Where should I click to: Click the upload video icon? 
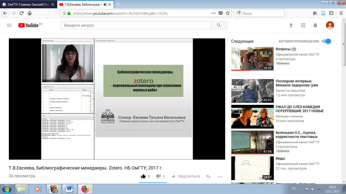(291, 25)
